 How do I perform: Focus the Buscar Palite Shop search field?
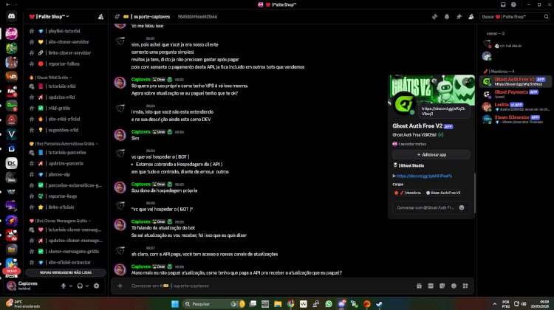coord(515,16)
